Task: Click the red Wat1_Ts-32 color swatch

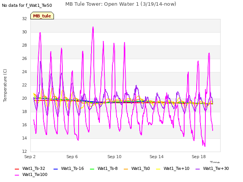Action: tap(17, 169)
